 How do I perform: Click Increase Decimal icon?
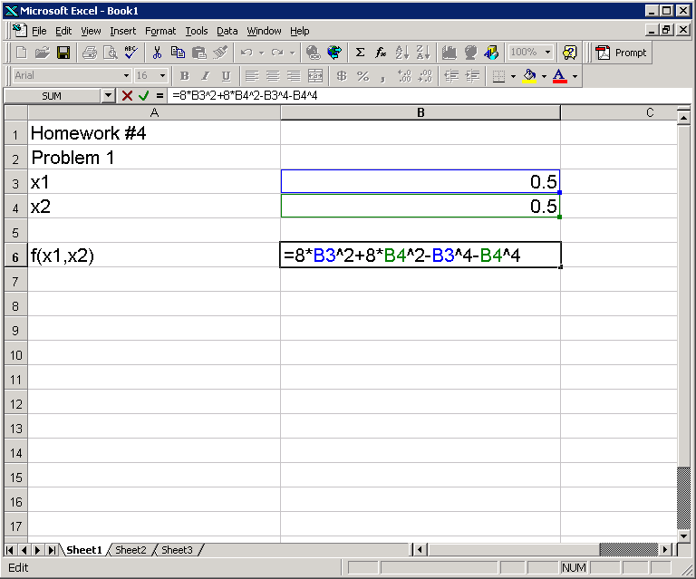(404, 76)
